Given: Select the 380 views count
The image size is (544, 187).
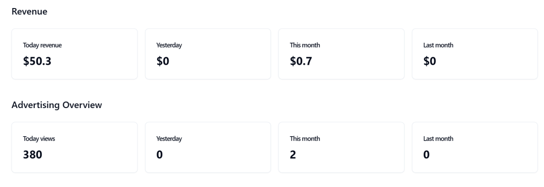Looking at the screenshot, I should [33, 154].
